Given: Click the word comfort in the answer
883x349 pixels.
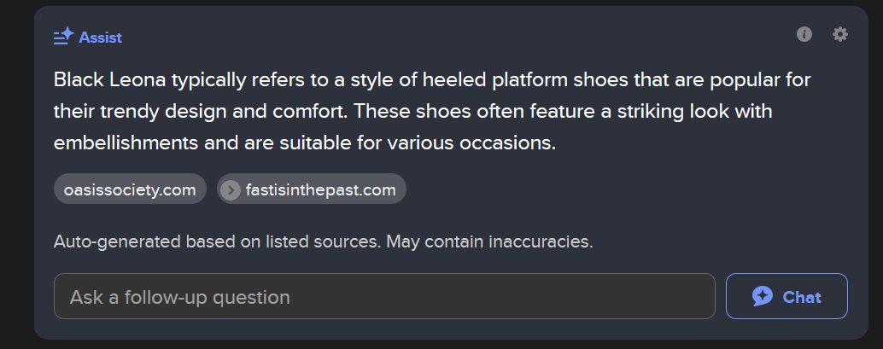Looking at the screenshot, I should click(313, 112).
